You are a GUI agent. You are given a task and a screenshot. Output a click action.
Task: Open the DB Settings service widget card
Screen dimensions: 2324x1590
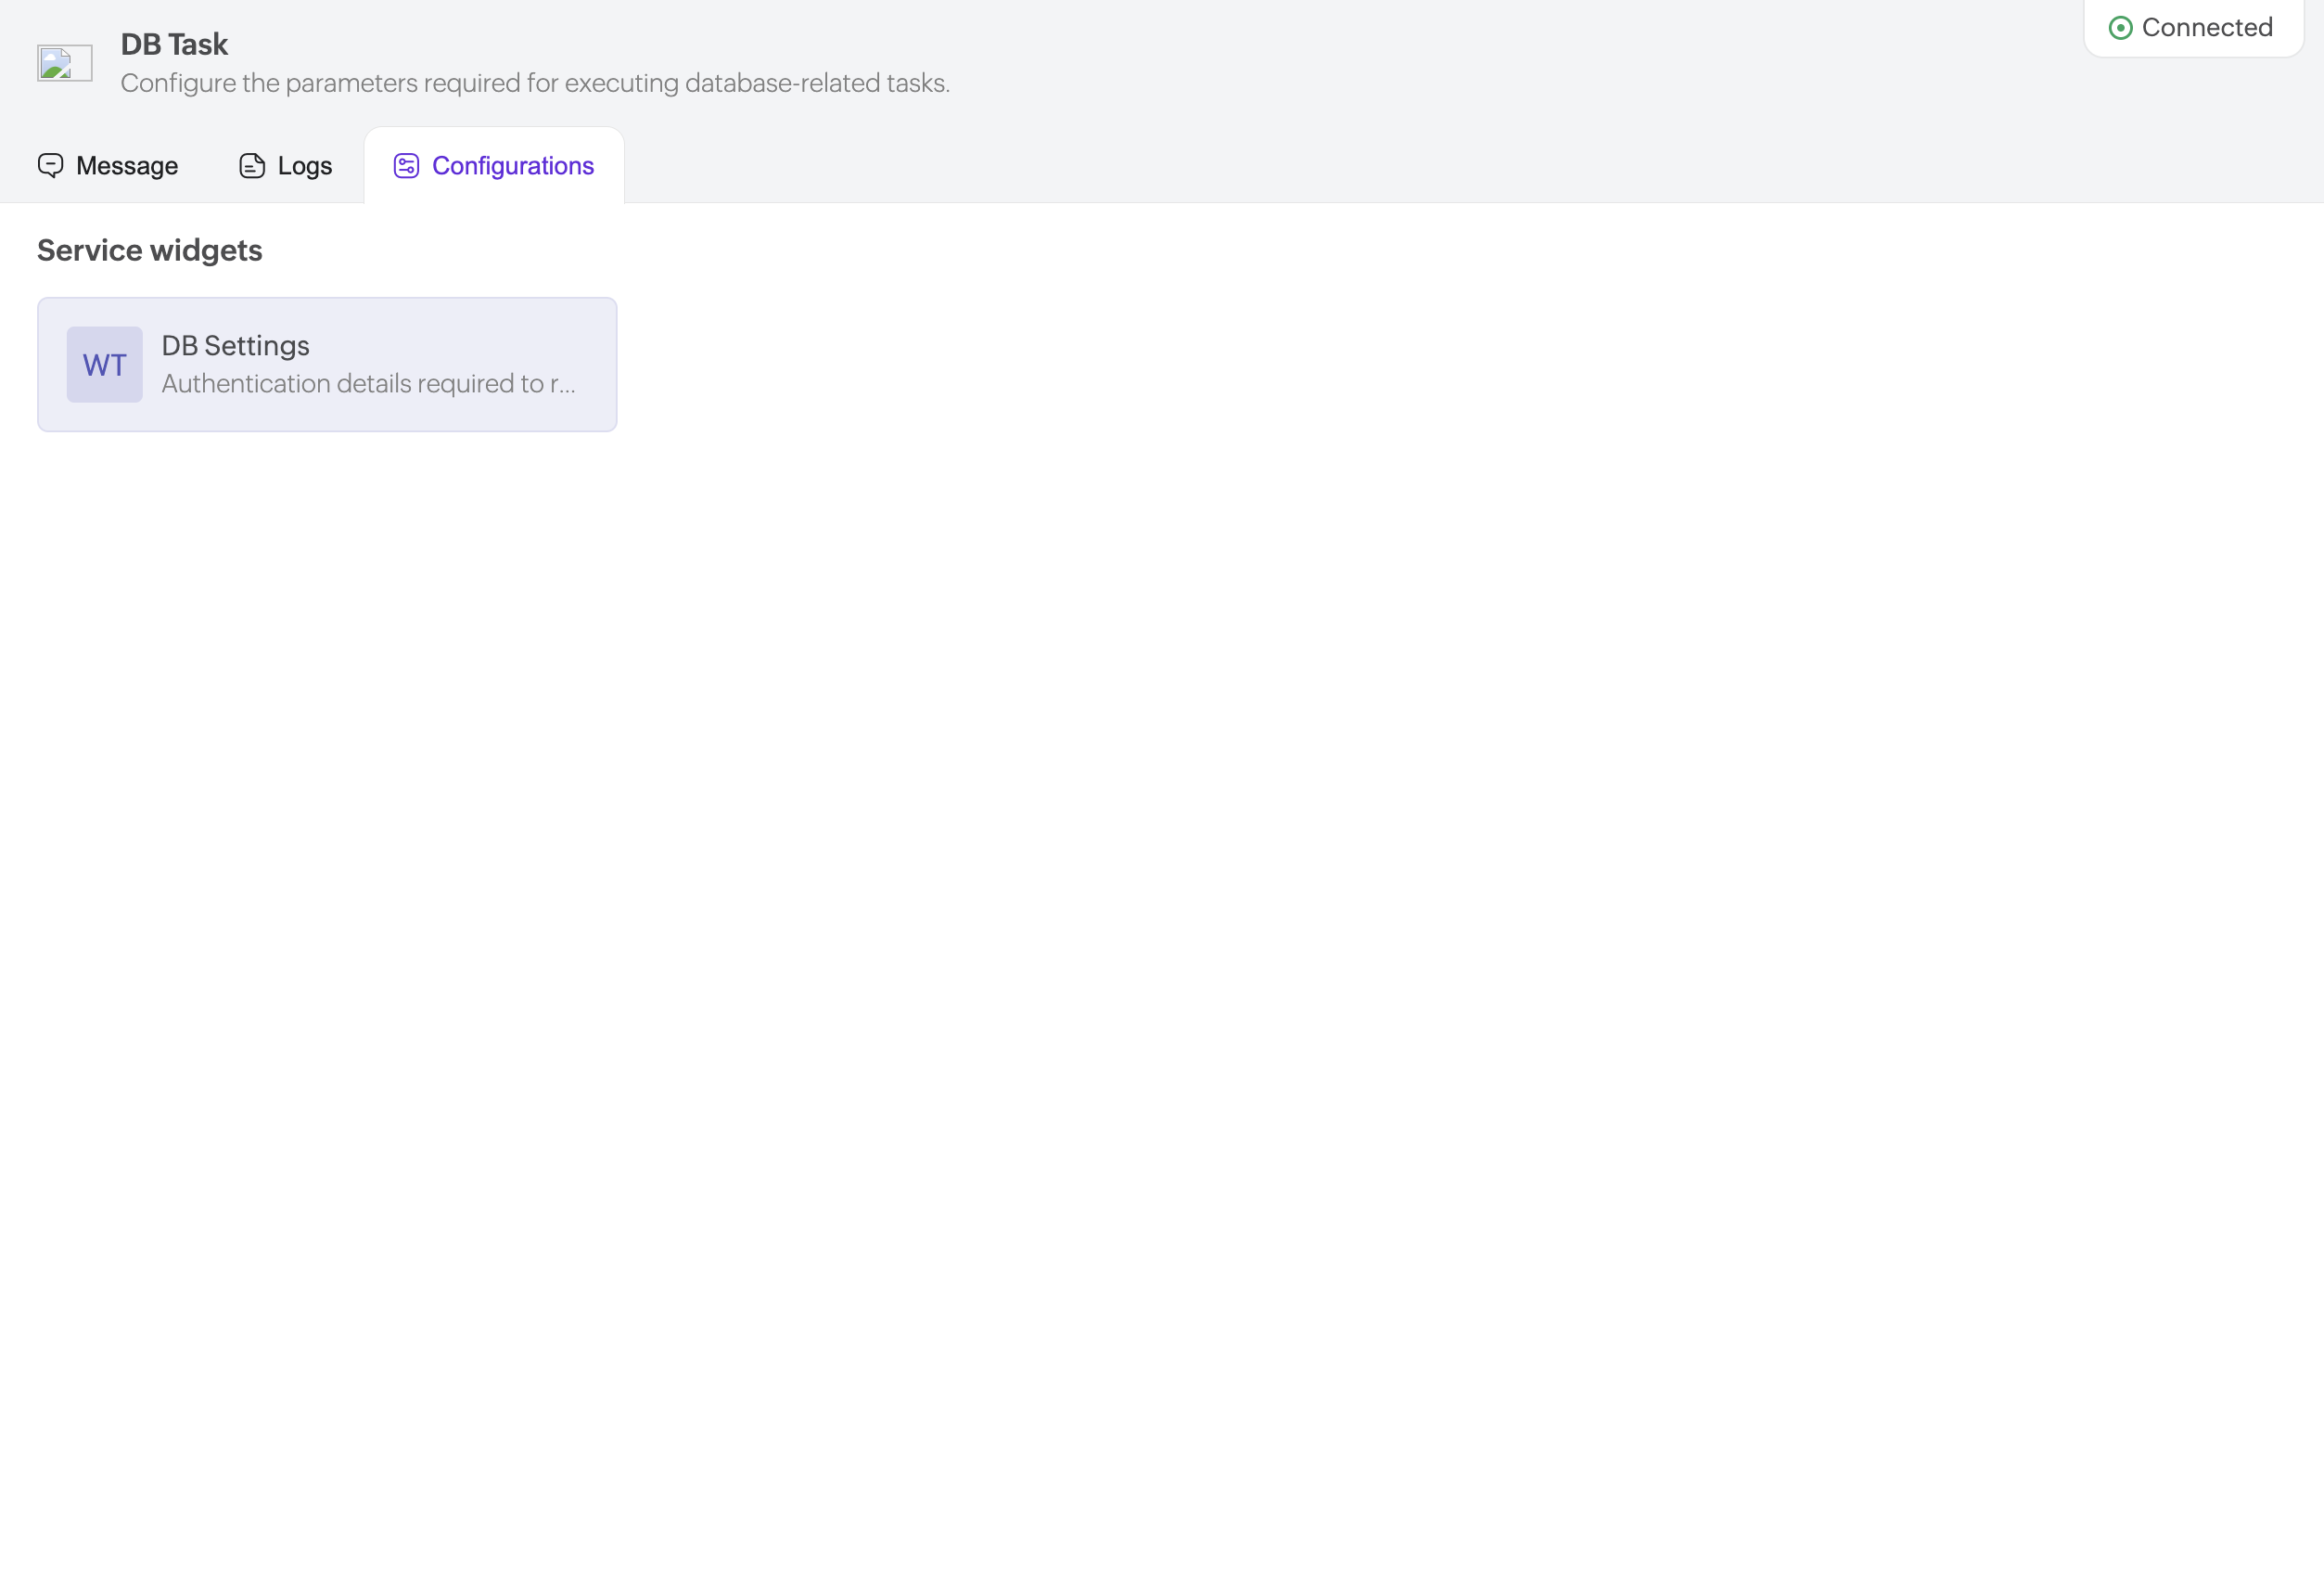327,365
